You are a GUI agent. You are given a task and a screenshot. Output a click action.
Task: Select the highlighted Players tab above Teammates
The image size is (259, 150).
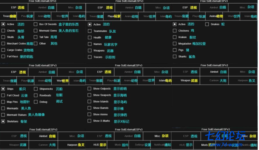coord(112,16)
